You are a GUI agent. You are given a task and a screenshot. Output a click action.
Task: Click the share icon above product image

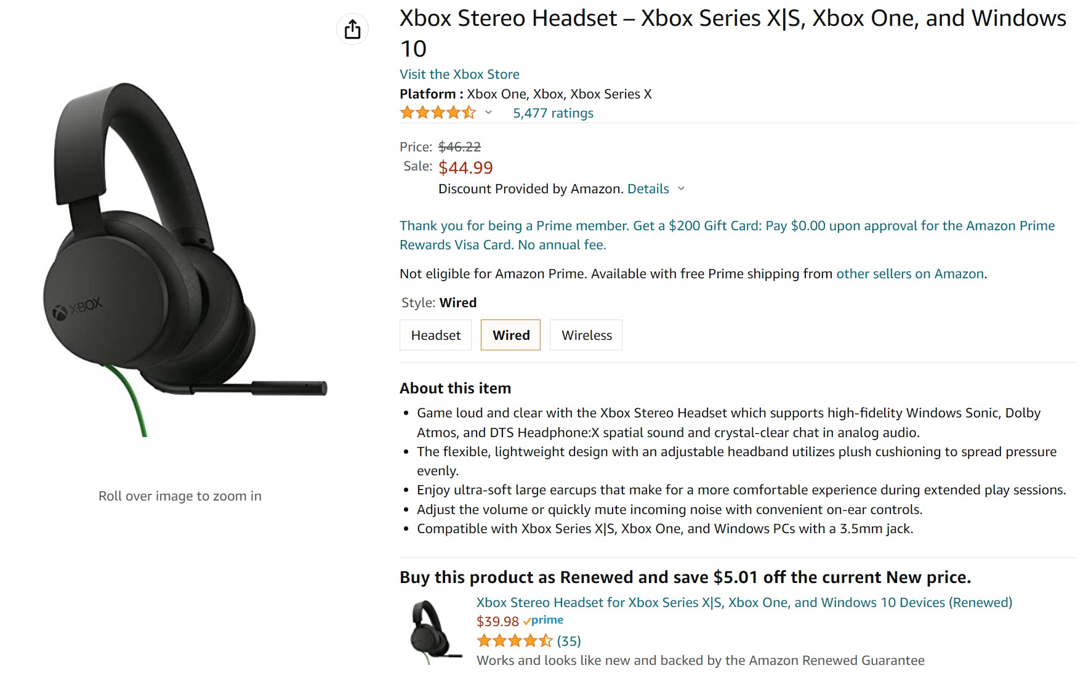tap(352, 29)
